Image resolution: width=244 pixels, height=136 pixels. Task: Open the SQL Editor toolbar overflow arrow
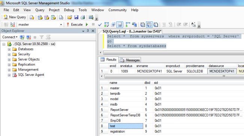click(x=199, y=25)
